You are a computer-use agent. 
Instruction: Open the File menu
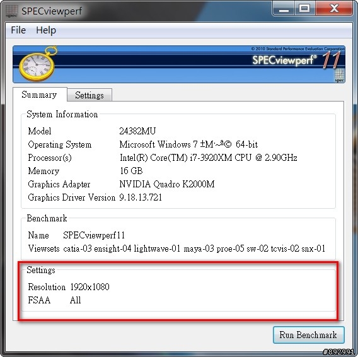18,30
